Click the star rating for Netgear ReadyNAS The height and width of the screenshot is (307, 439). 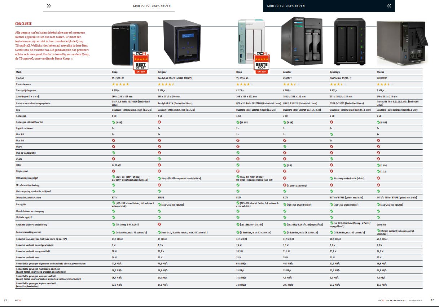tap(166, 84)
